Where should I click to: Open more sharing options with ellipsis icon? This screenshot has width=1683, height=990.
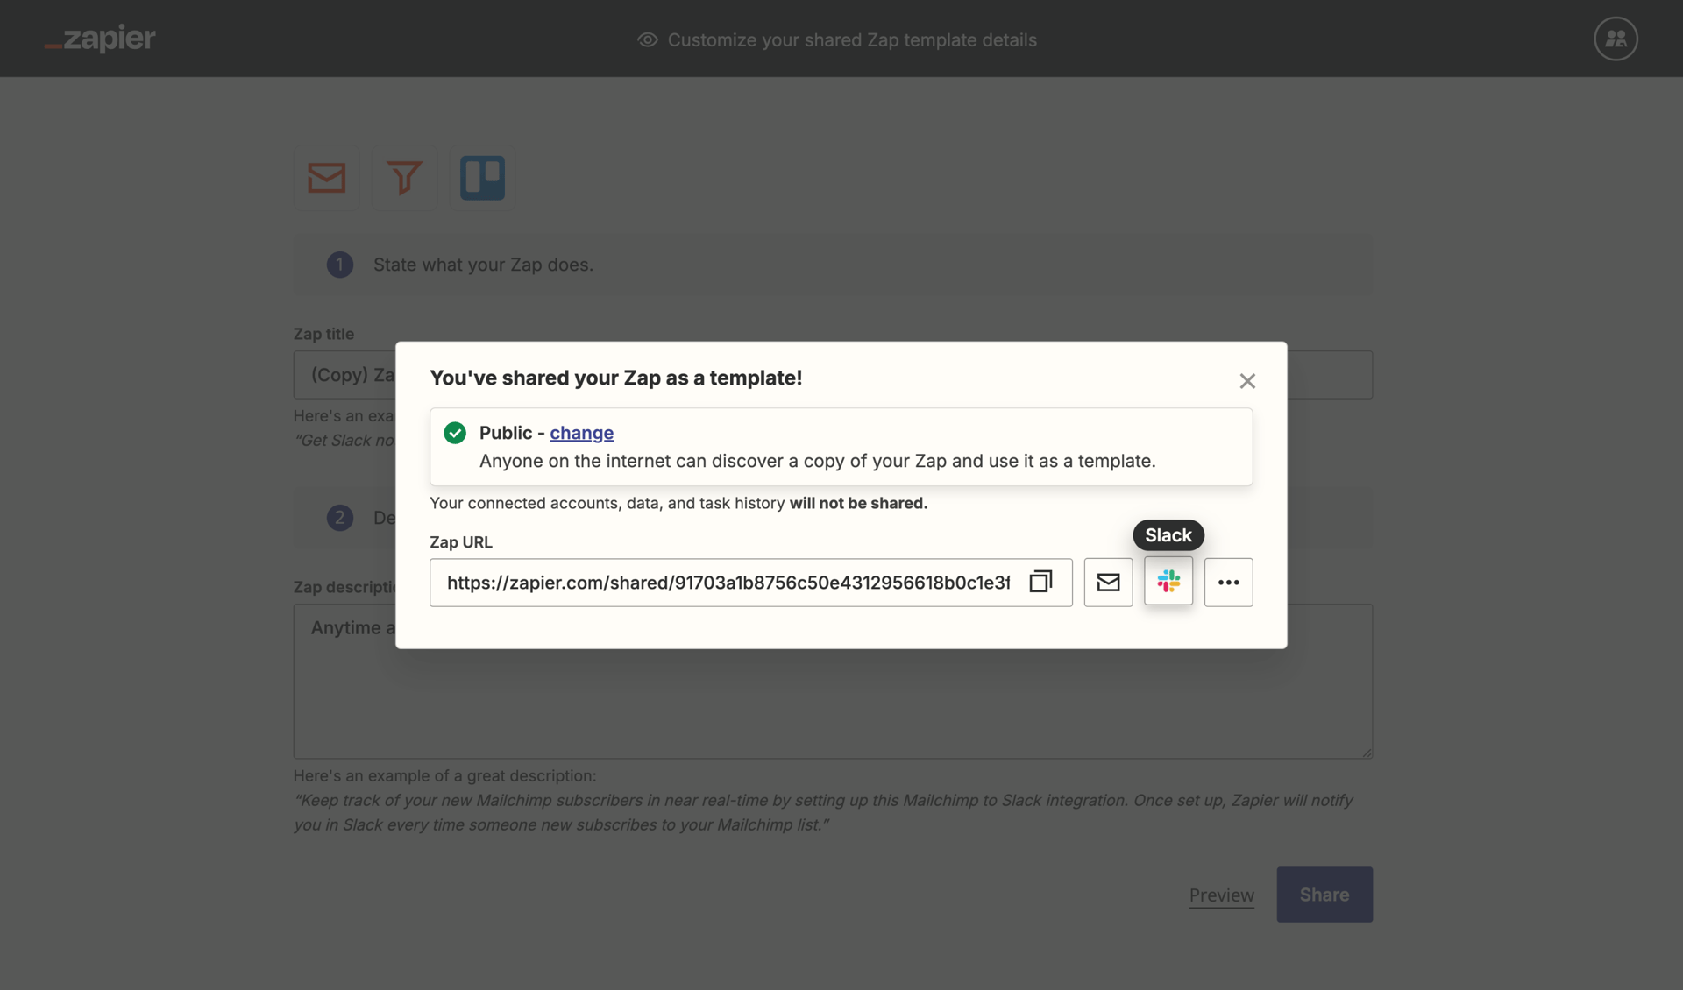(x=1228, y=582)
